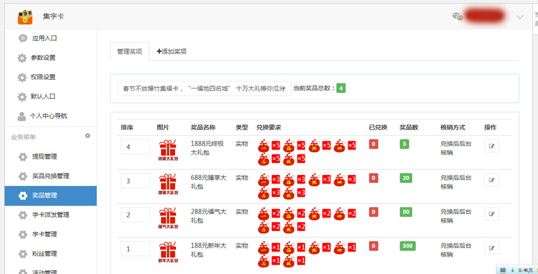538x274 pixels.
Task: Switch to the 添加奖项 tab
Action: [172, 52]
